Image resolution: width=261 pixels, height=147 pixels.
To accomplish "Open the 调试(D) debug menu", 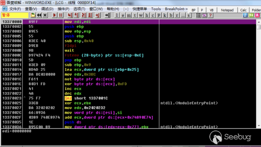I will (x=47, y=9).
